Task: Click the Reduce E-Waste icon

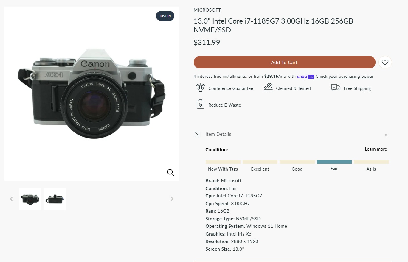Action: (x=200, y=105)
